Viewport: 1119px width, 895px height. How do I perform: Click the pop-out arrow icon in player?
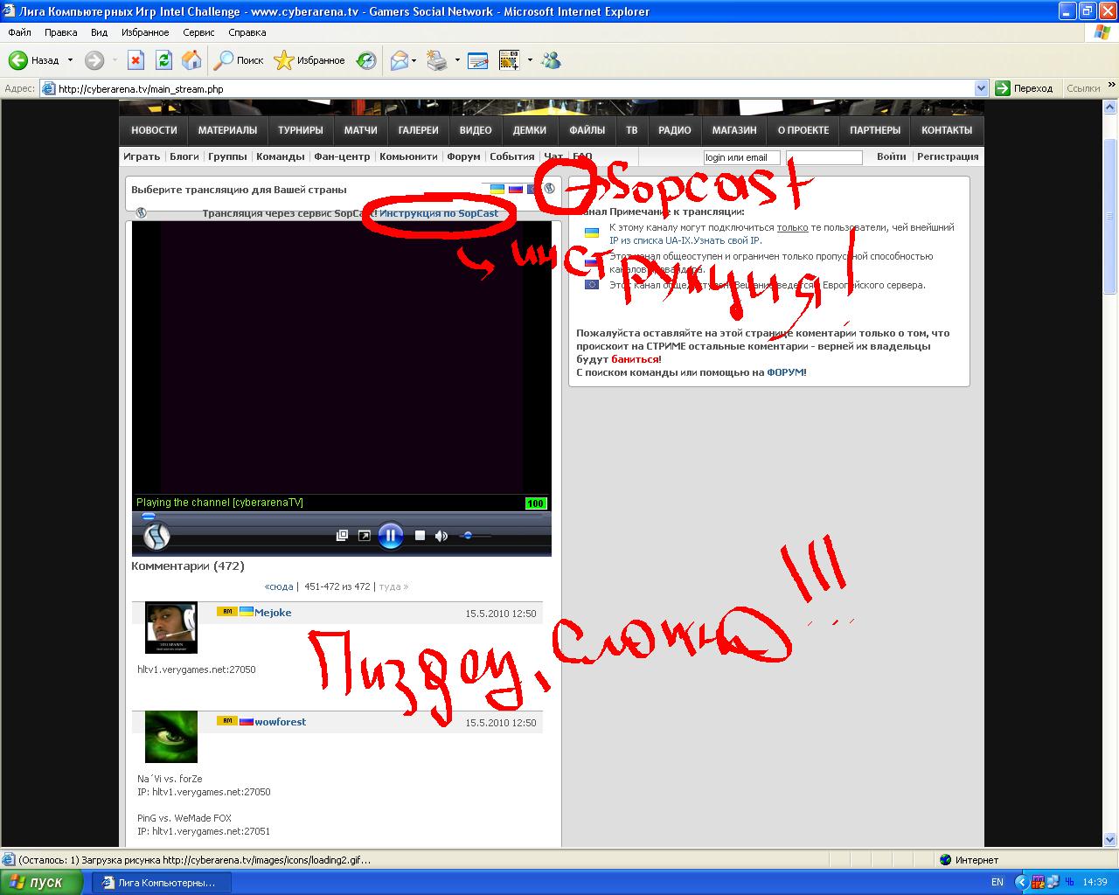365,536
